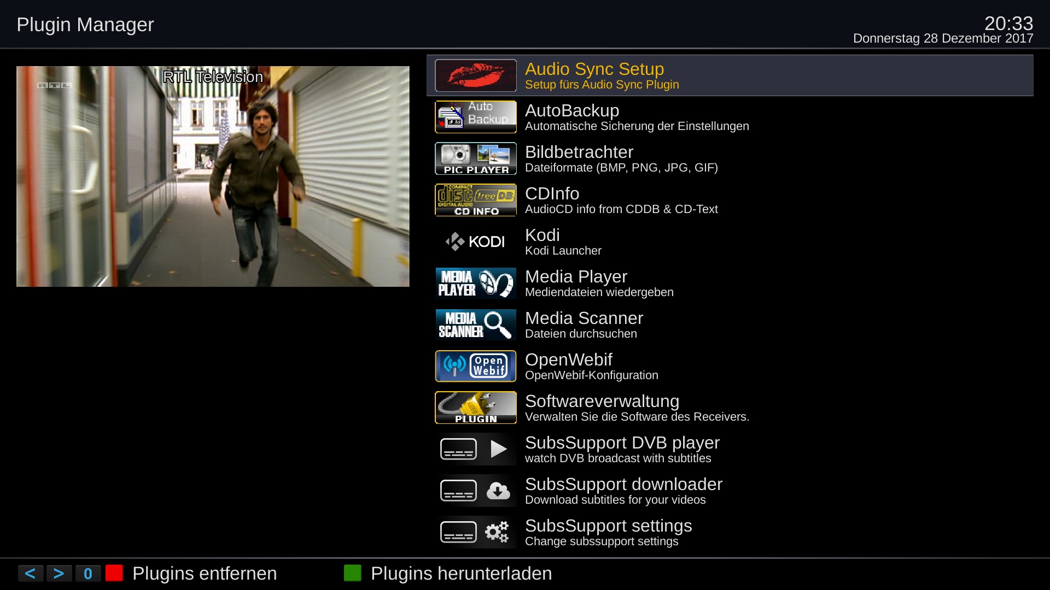Open the OpenWebif antenna icon
The image size is (1050, 590).
[476, 366]
